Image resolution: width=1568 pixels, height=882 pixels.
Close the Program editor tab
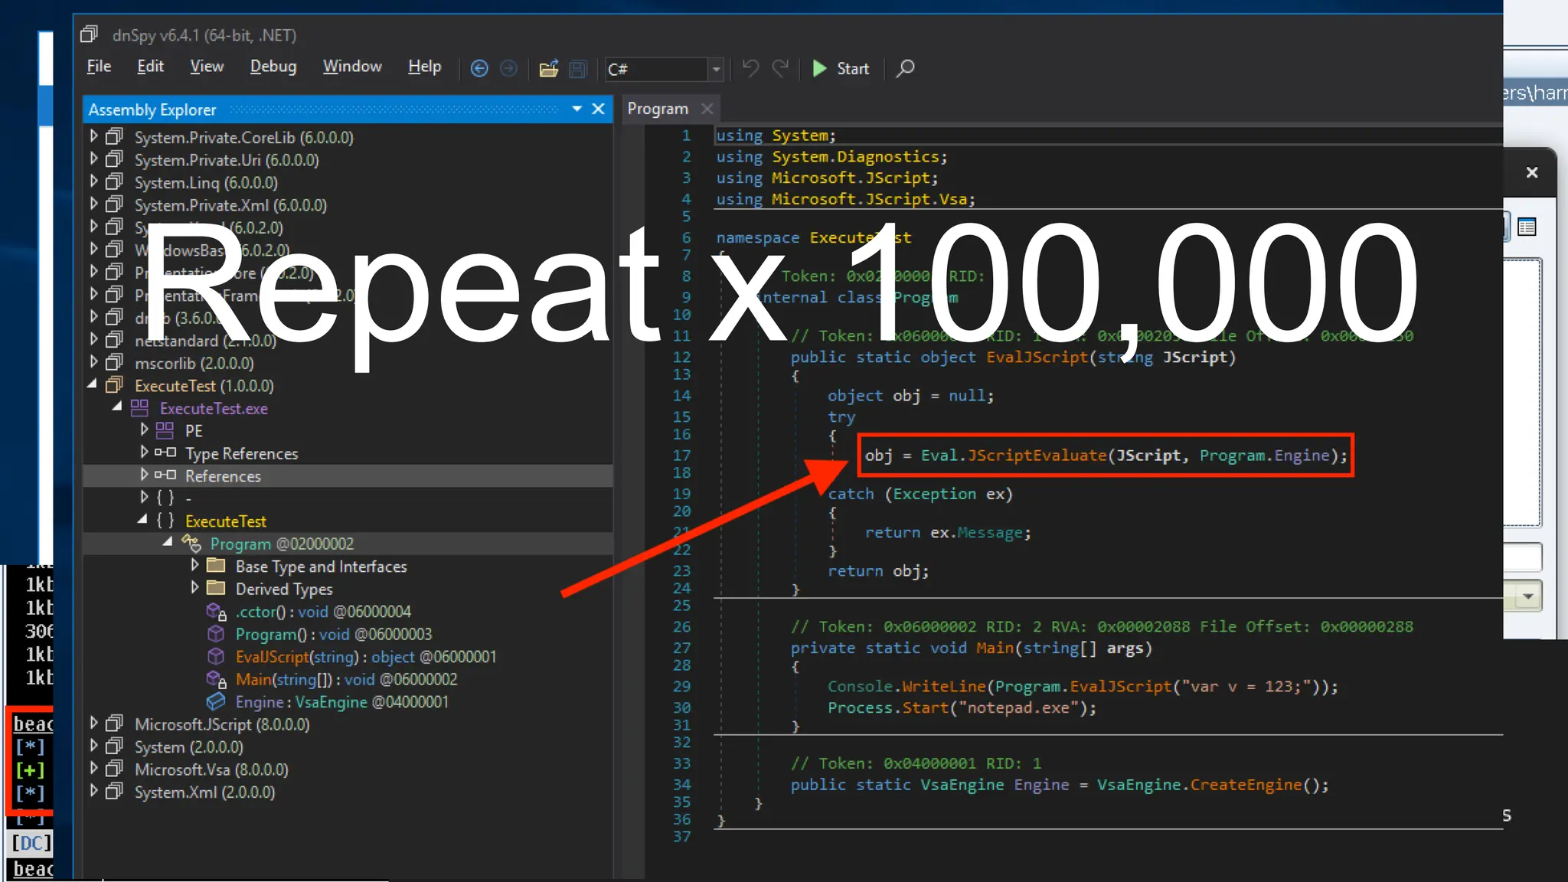(707, 109)
